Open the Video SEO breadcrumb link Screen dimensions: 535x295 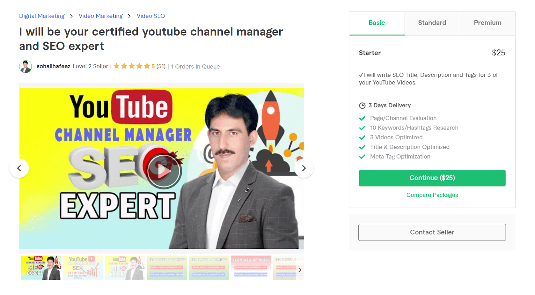click(x=151, y=16)
